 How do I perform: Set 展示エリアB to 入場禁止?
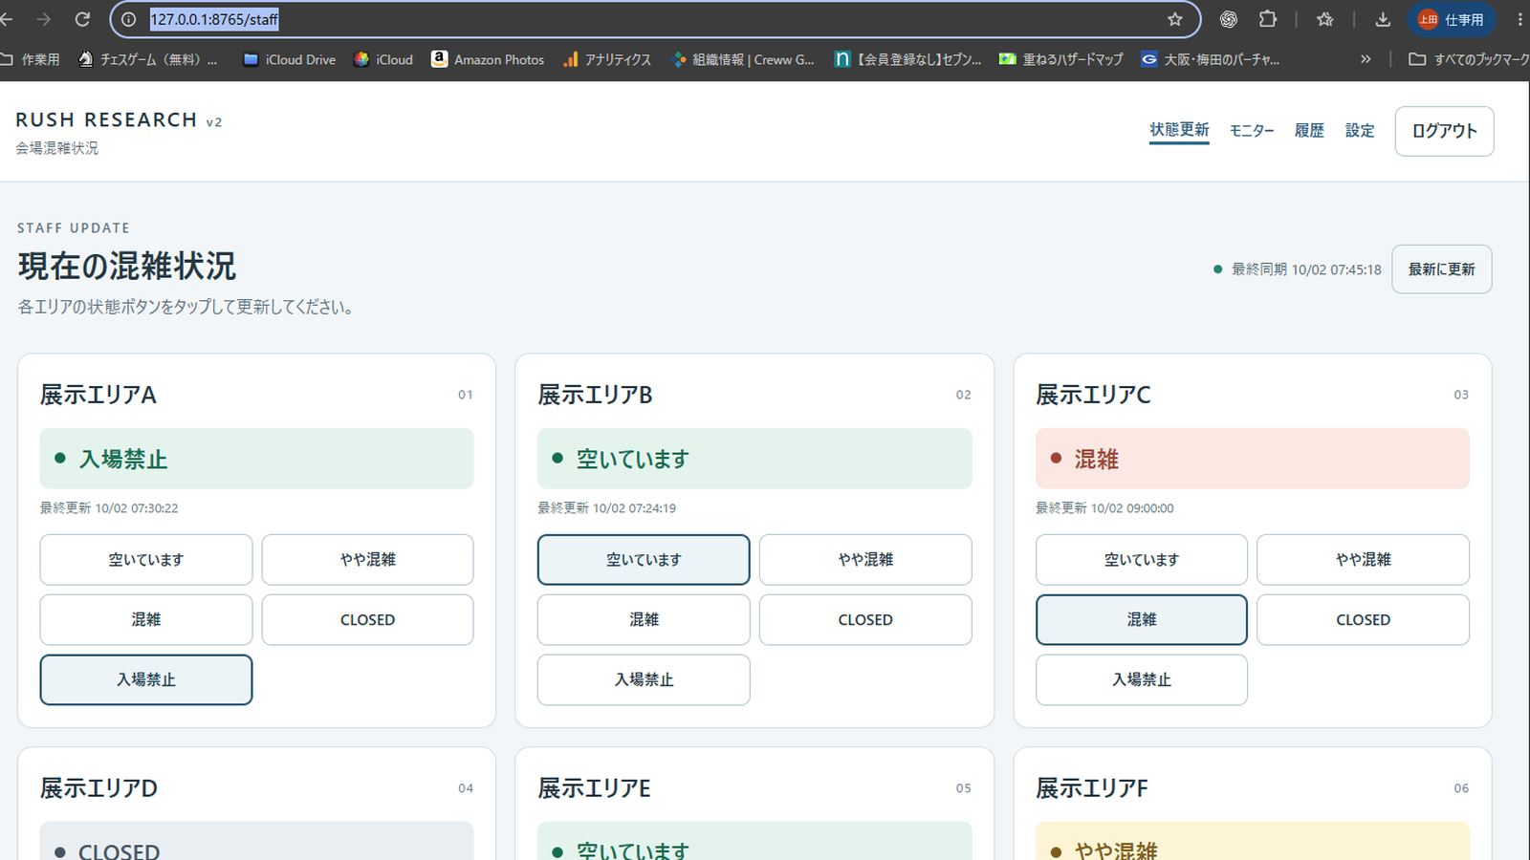coord(644,679)
